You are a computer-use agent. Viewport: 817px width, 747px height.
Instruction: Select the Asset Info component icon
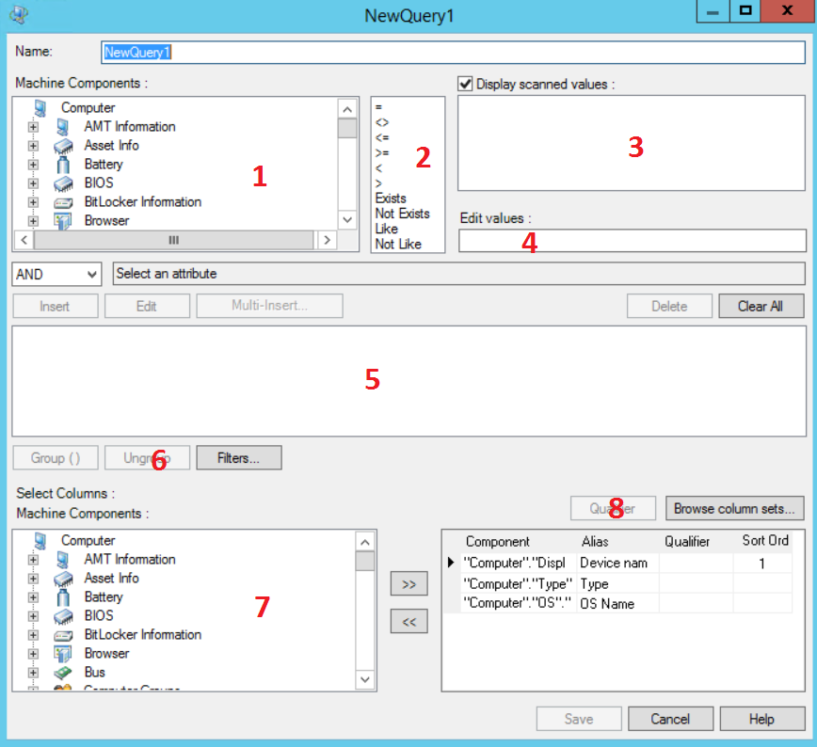(63, 145)
